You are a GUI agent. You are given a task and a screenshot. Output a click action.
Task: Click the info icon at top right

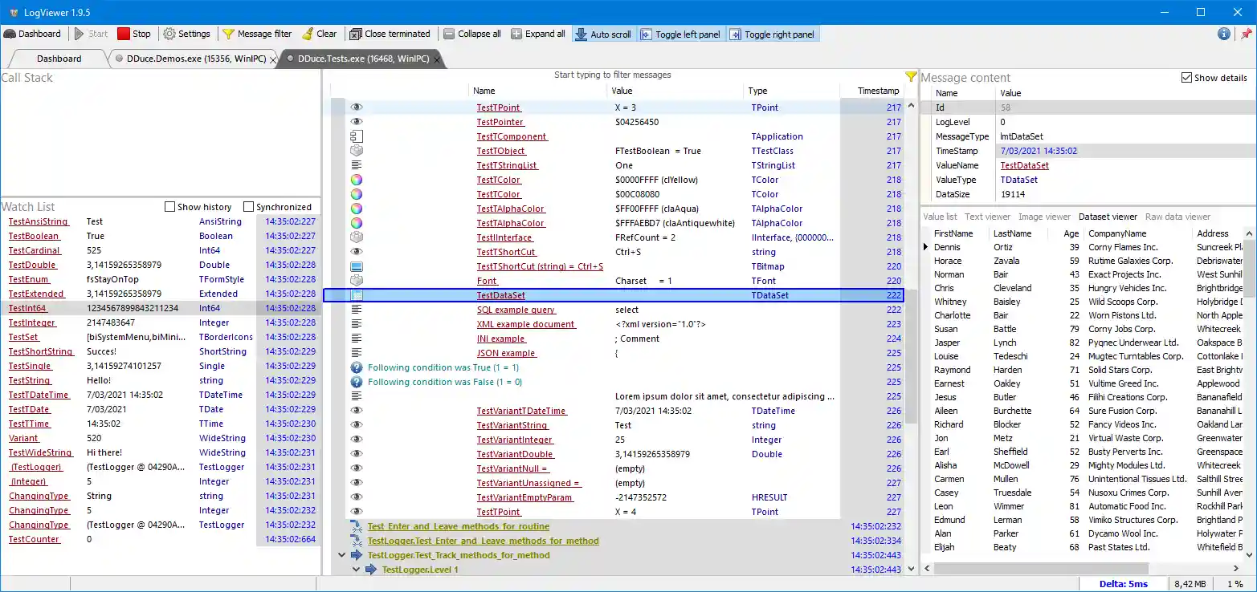[1224, 34]
